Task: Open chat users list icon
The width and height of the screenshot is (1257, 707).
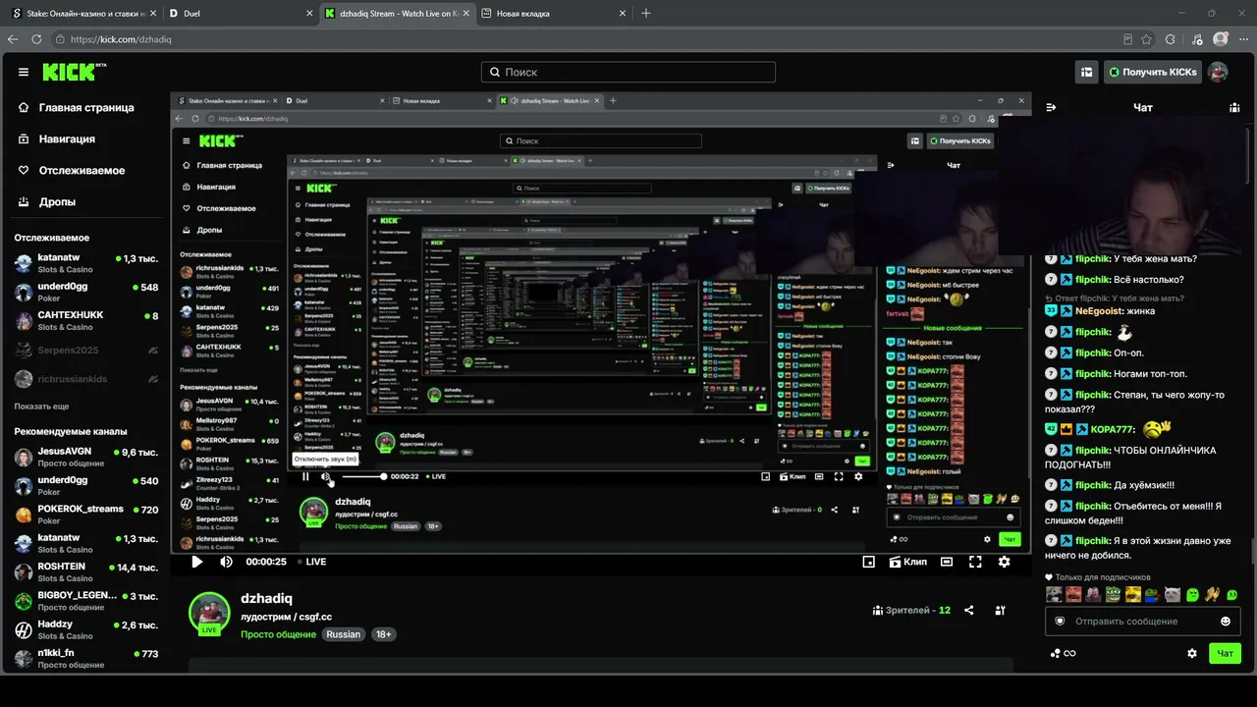Action: click(x=1234, y=107)
